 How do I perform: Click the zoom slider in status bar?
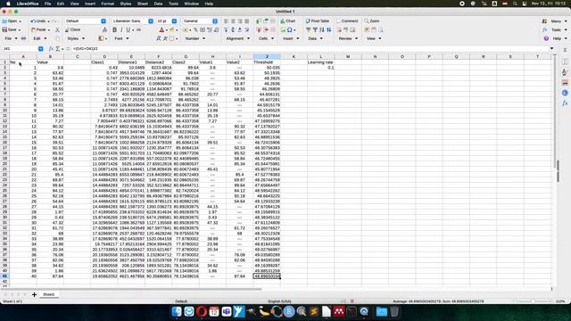pos(533,301)
